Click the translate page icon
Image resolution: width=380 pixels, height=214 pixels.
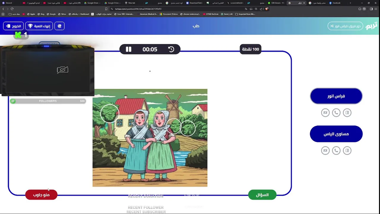pos(246,9)
